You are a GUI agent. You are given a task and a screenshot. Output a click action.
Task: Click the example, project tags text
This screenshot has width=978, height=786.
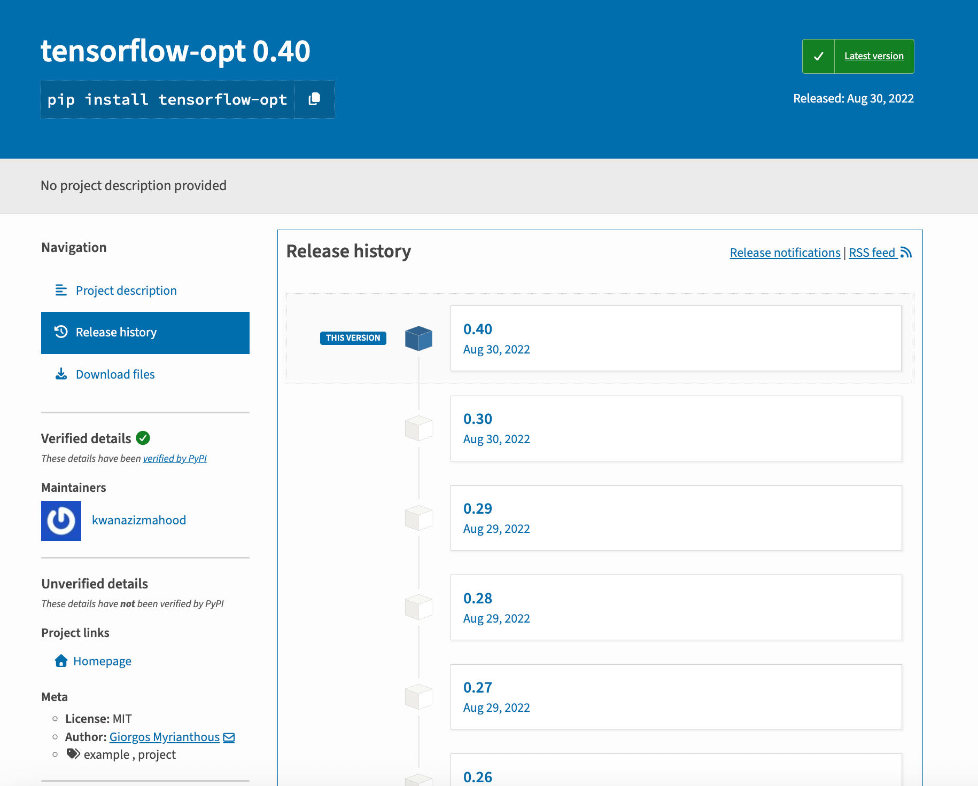tap(130, 754)
